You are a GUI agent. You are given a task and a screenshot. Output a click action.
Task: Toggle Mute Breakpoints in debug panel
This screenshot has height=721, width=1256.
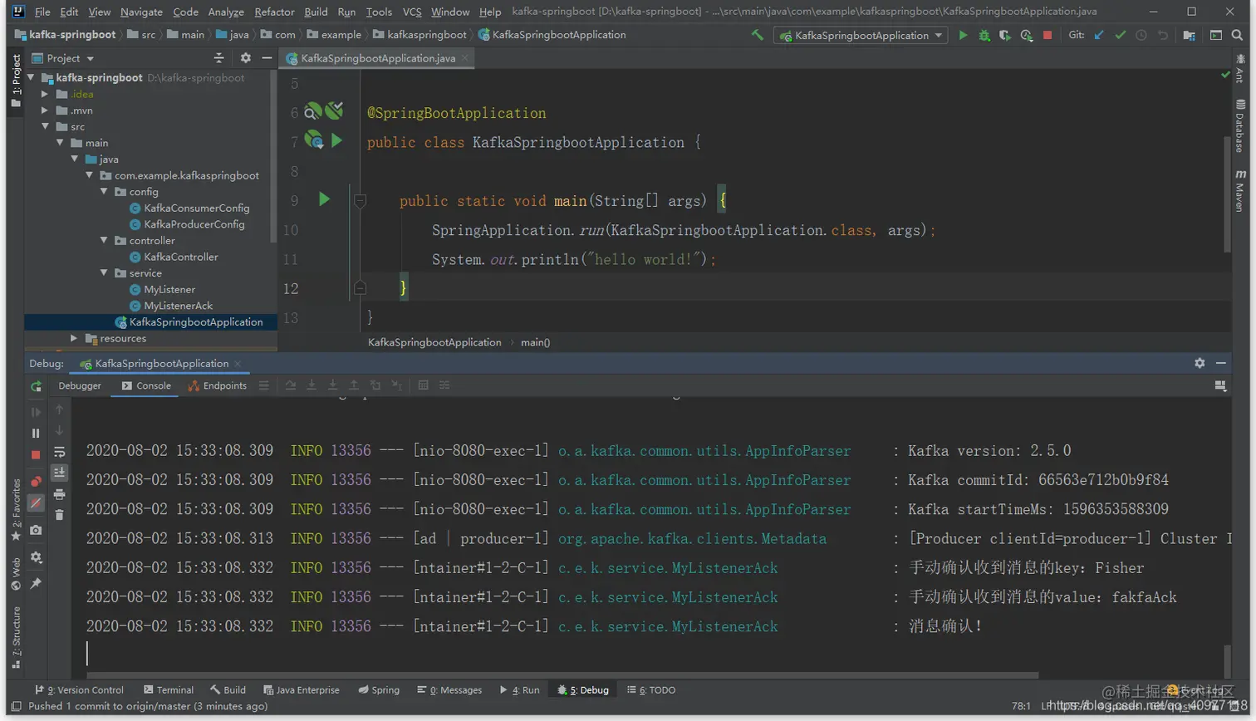[36, 503]
